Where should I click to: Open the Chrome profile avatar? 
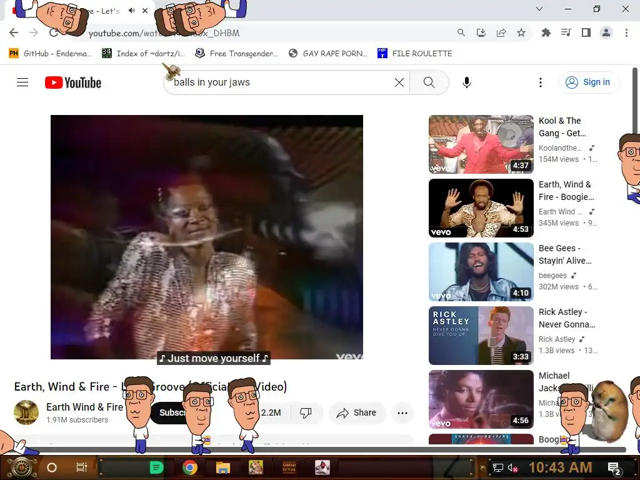606,32
